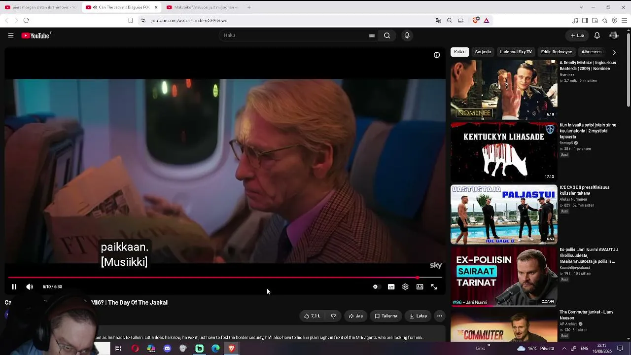Open "The Commuter junket" video title

coord(586,315)
